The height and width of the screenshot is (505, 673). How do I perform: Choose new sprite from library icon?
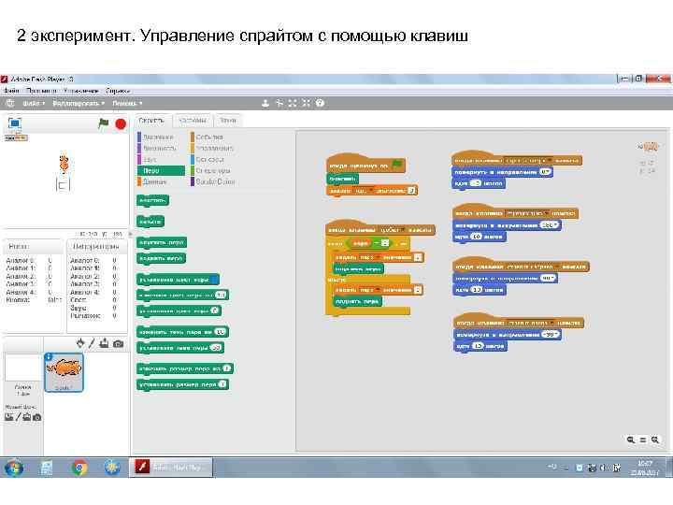[x=80, y=343]
